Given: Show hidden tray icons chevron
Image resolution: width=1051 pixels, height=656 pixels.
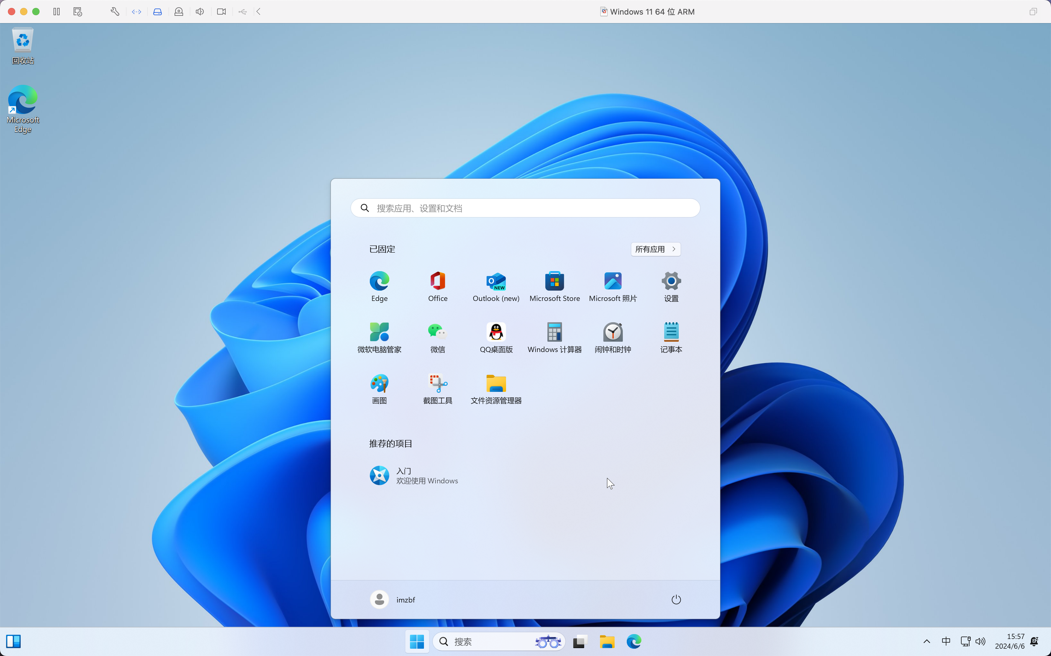Looking at the screenshot, I should pyautogui.click(x=926, y=641).
